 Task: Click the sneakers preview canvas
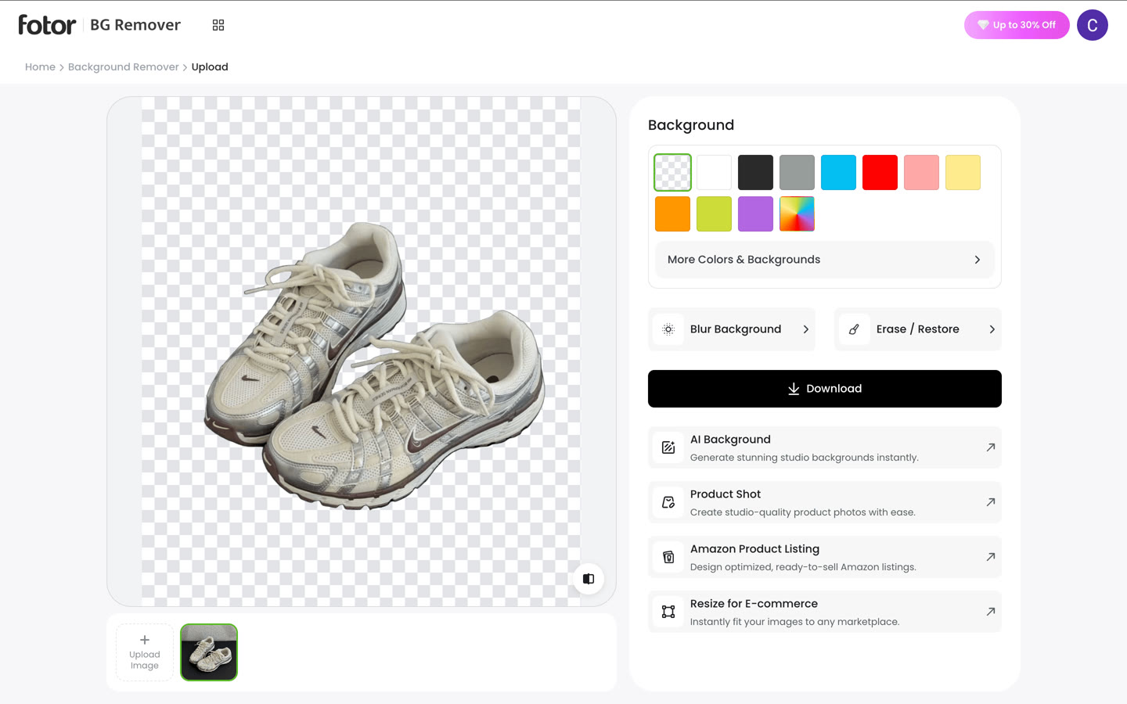[x=361, y=351]
